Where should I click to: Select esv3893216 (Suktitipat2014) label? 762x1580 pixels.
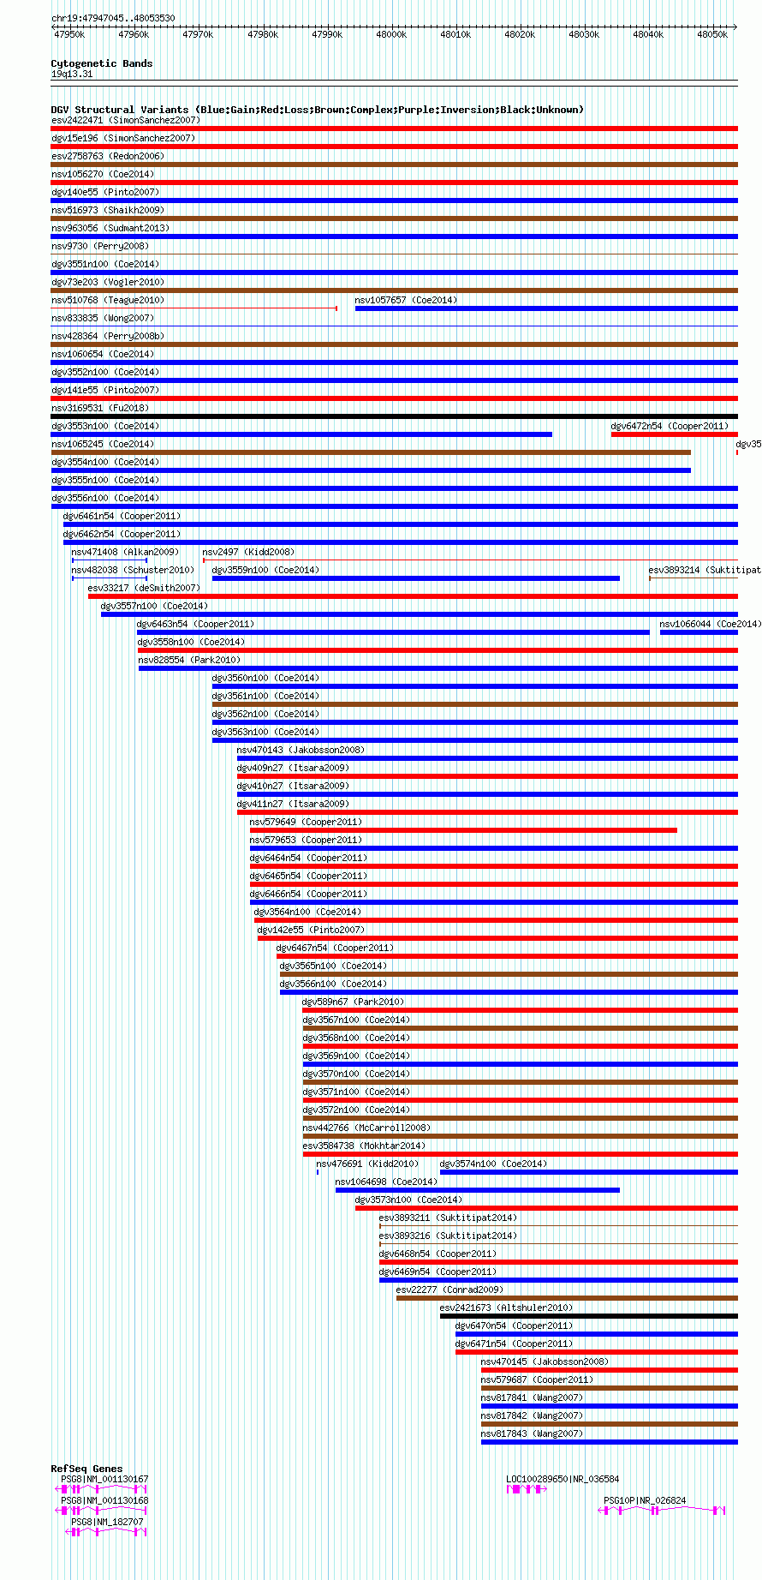pyautogui.click(x=449, y=1236)
